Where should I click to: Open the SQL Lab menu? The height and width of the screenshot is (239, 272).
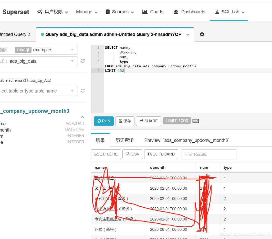click(230, 12)
